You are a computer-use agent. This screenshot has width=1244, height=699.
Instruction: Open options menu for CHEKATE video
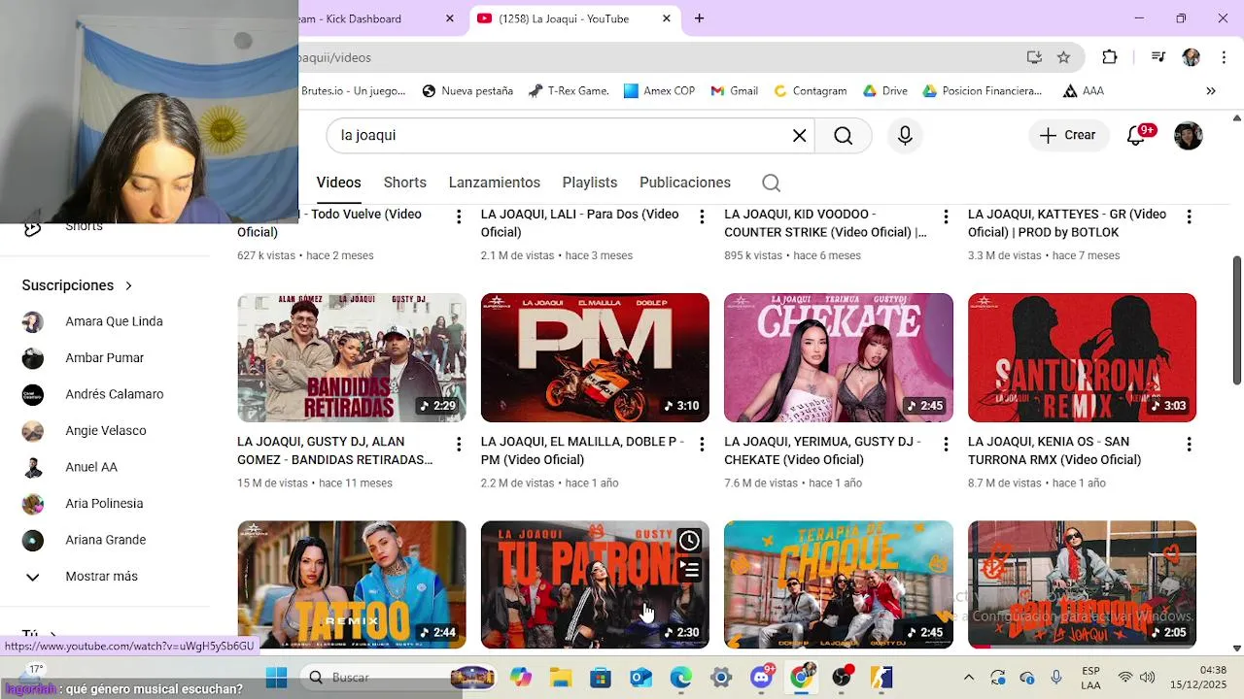946,445
